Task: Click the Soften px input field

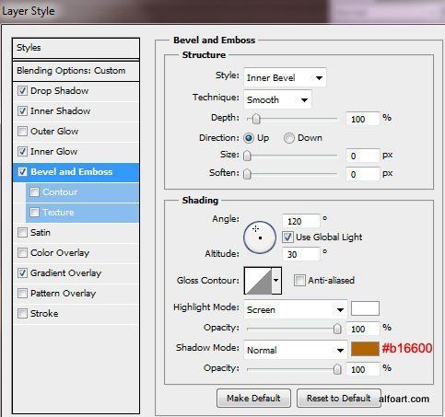Action: coord(363,174)
